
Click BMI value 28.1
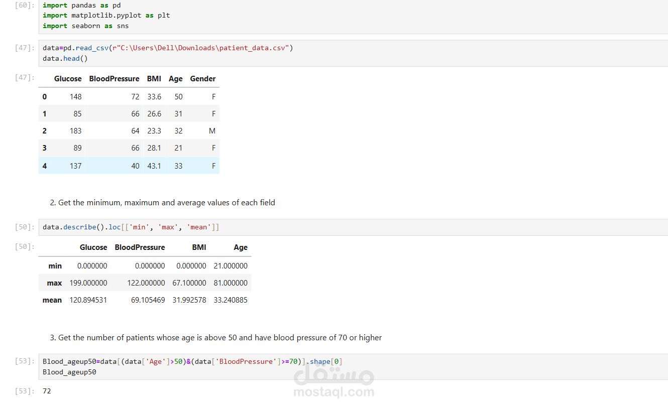154,148
